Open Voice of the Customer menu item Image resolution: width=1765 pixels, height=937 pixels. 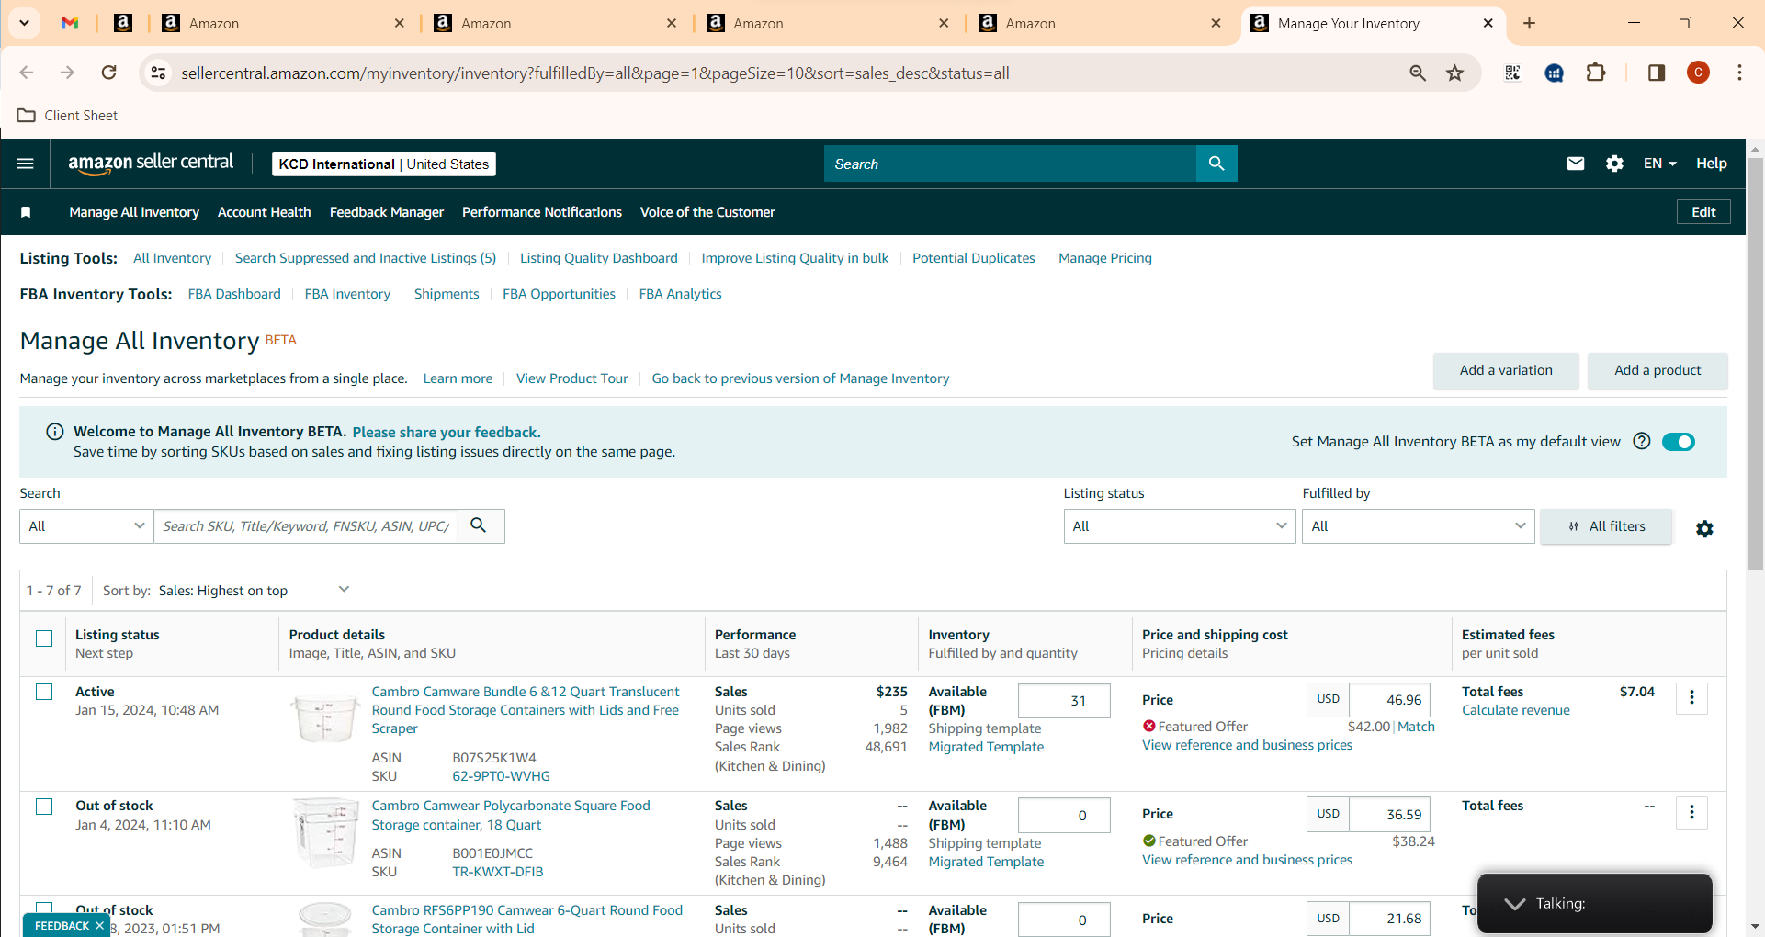tap(707, 212)
